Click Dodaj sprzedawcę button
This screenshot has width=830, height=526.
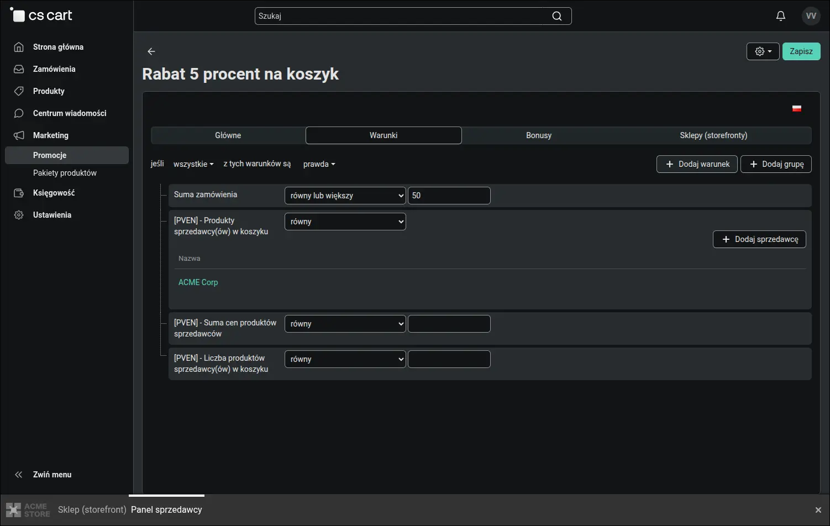(759, 239)
